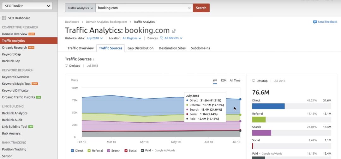The image size is (341, 159).
Task: Click the Search data point on Jul 18
Action: pyautogui.click(x=240, y=121)
